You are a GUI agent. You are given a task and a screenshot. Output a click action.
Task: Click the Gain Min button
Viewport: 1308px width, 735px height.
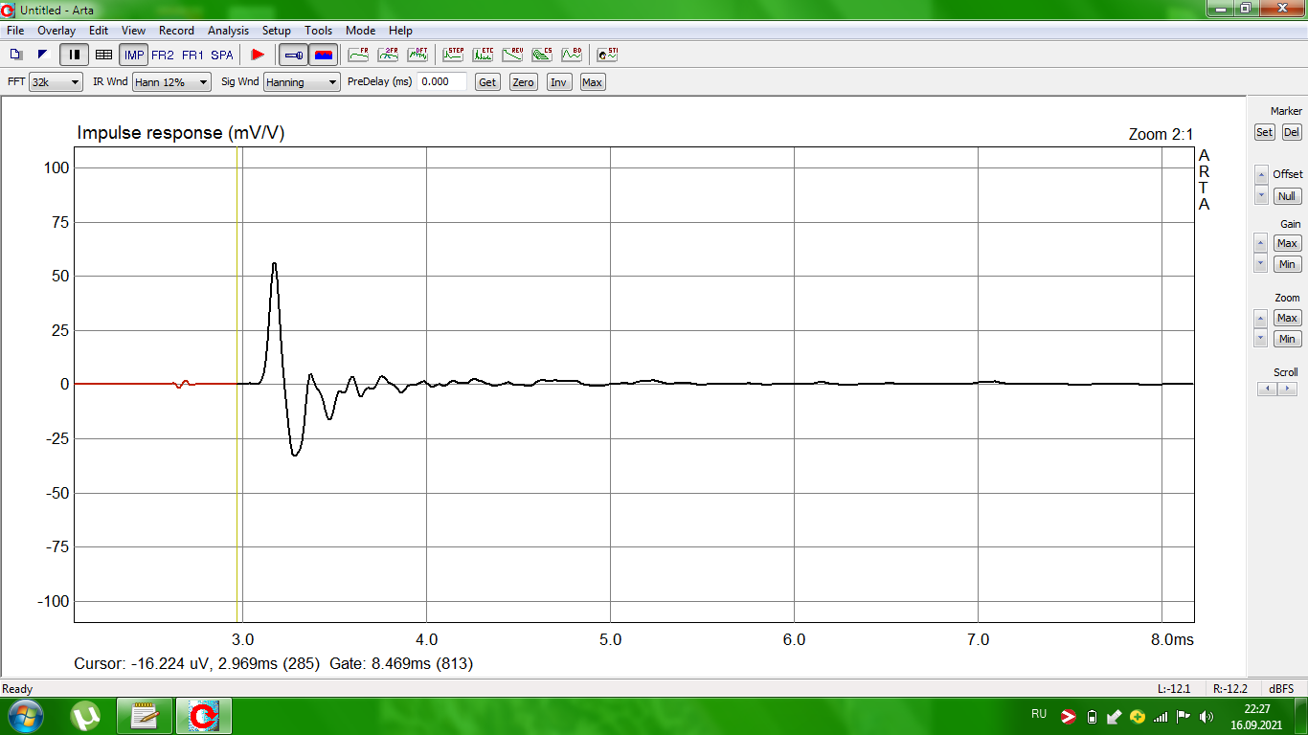tap(1287, 264)
